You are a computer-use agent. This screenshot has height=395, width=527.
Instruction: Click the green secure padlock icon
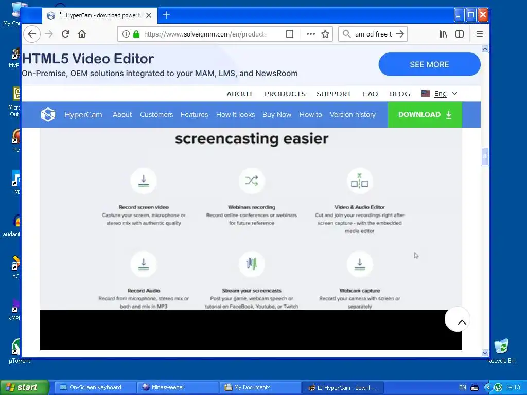point(136,34)
